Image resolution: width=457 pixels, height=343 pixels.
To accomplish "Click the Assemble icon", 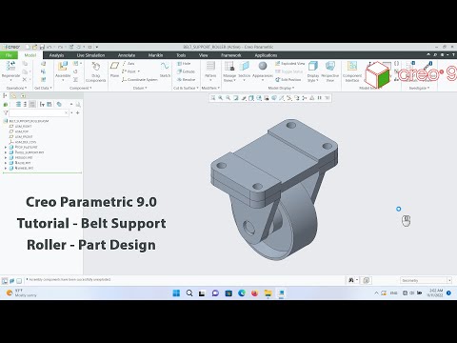I will coord(63,67).
